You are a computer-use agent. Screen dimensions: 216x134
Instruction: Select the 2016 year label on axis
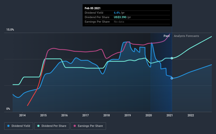[64, 115]
